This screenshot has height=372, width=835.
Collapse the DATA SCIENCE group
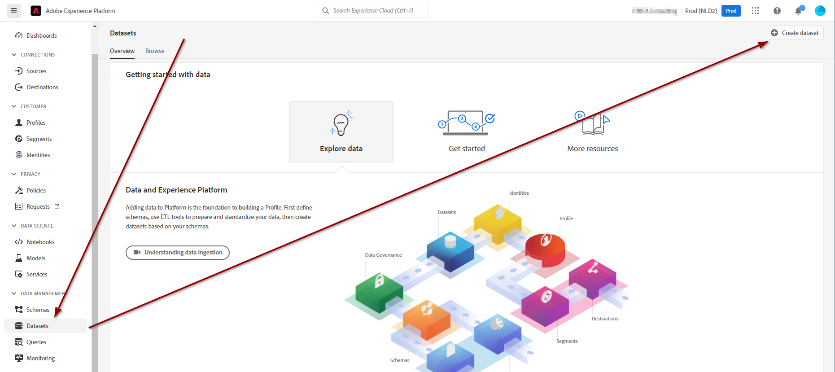tap(14, 226)
